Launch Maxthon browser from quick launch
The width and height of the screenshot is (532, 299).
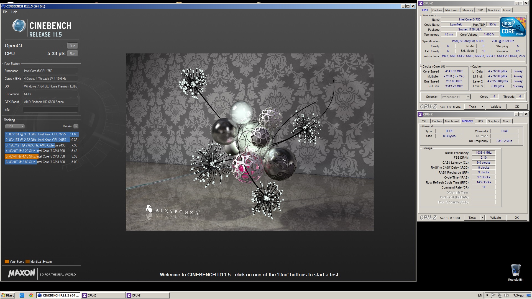pyautogui.click(x=22, y=295)
